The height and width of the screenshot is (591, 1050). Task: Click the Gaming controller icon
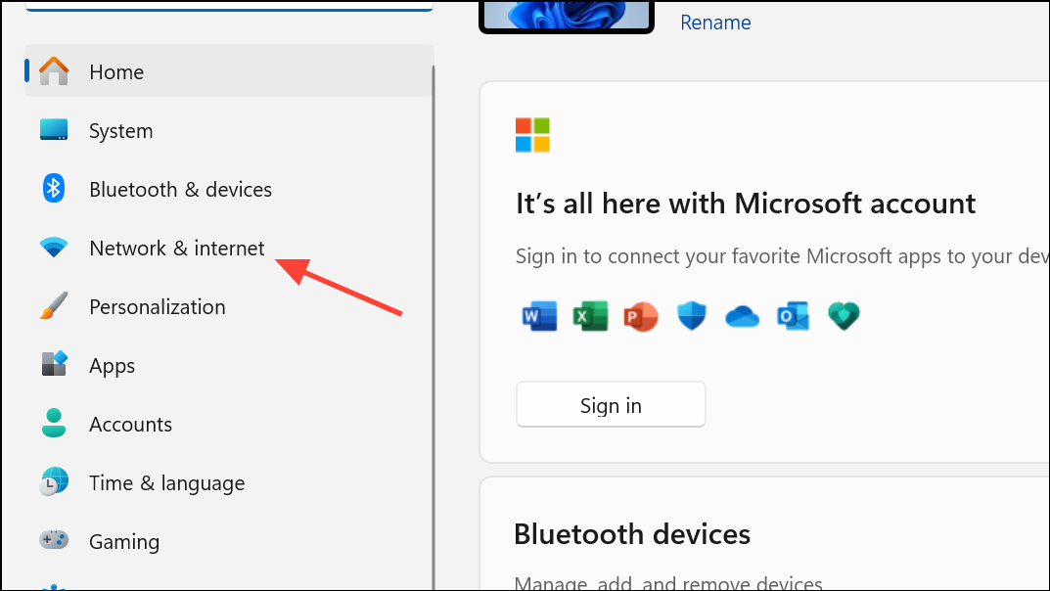54,539
